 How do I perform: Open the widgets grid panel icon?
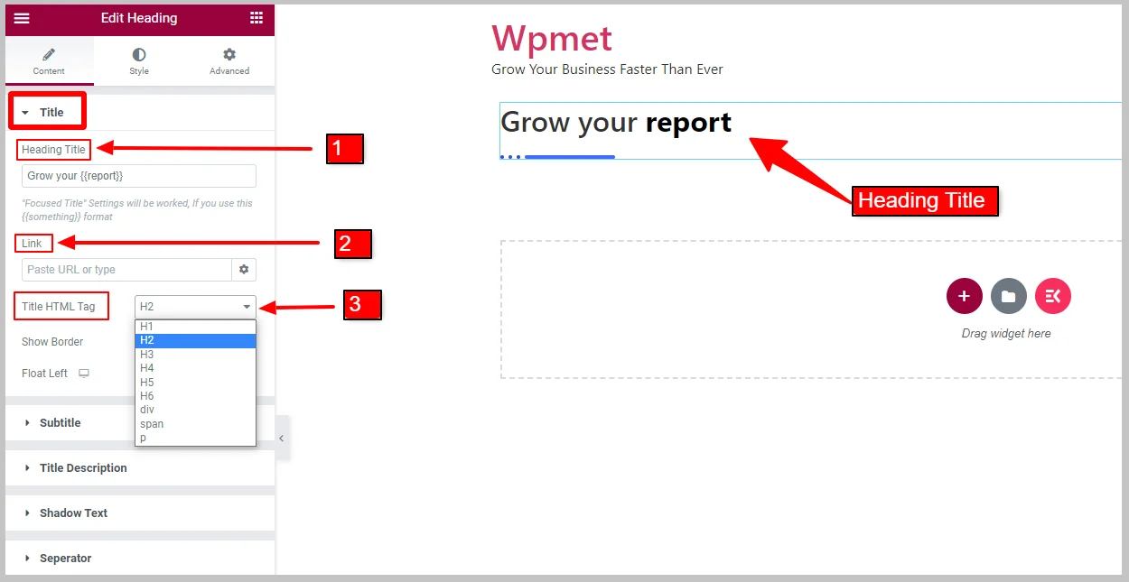(257, 18)
